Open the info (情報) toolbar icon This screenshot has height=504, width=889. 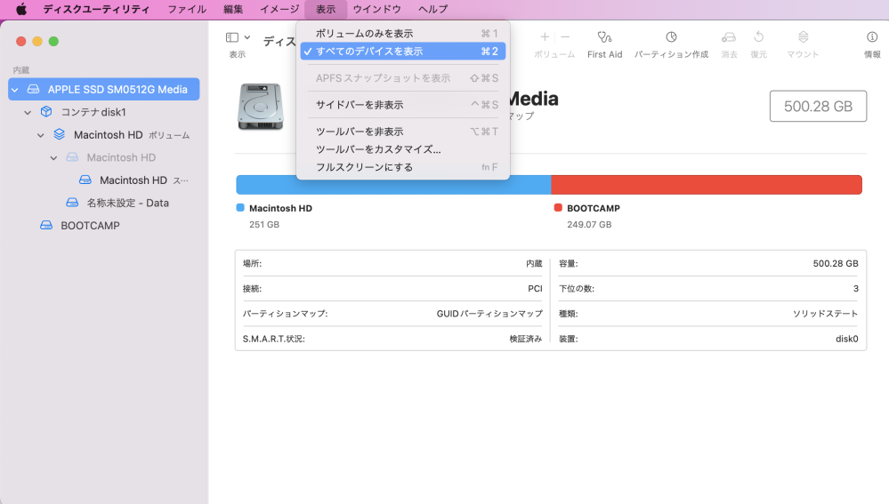[872, 36]
